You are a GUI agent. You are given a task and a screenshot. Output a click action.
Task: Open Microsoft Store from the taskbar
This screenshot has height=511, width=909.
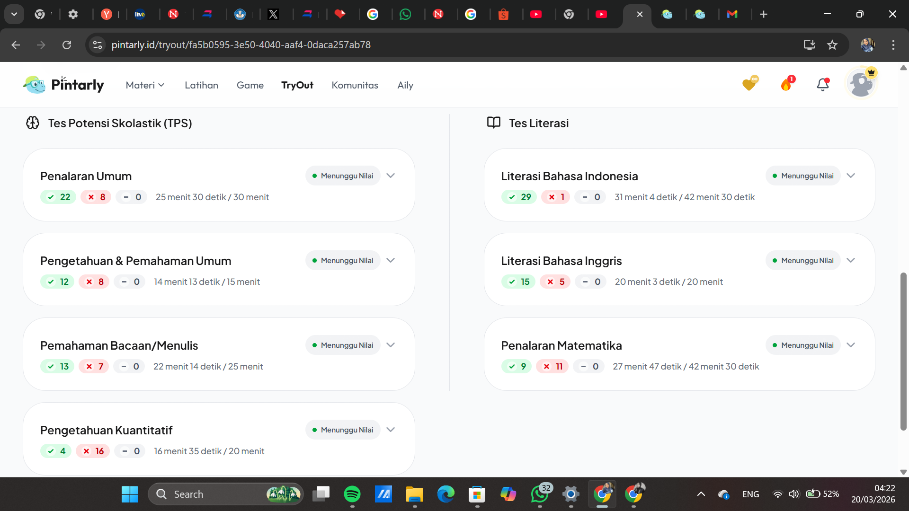(477, 494)
